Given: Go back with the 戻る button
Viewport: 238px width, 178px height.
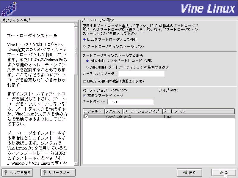Looking at the screenshot, I should tap(190, 173).
